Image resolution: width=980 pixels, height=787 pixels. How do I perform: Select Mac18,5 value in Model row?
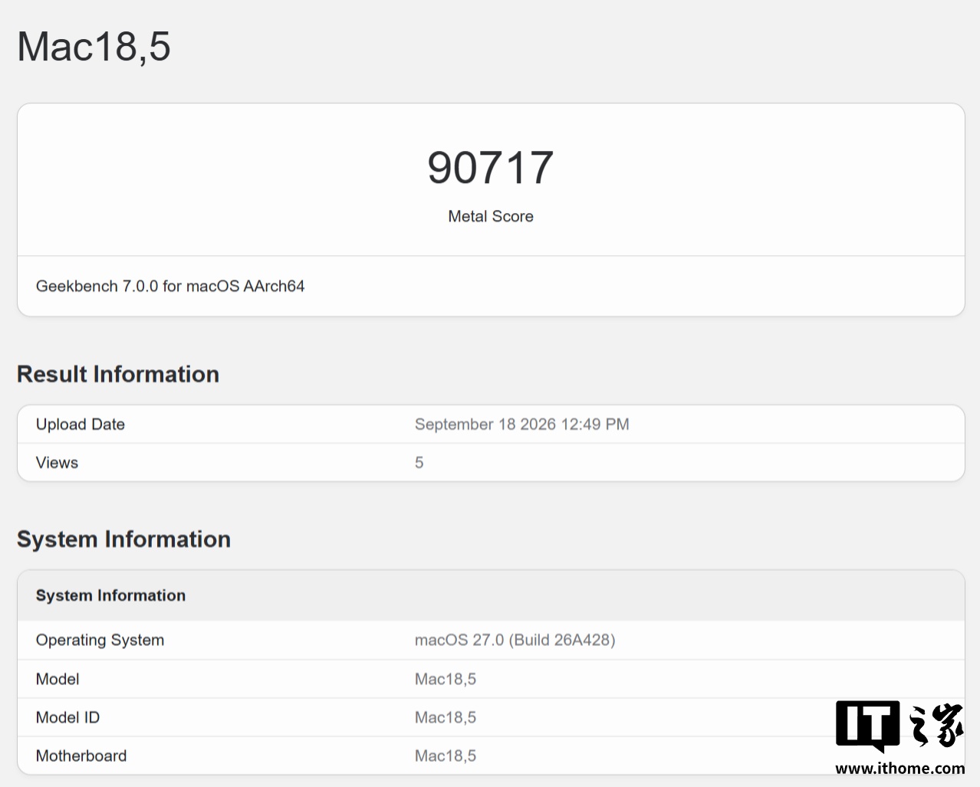pos(446,680)
